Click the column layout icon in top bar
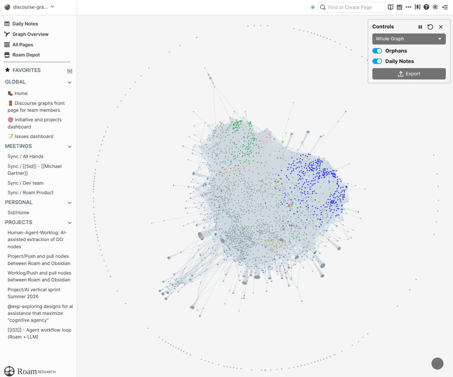This screenshot has height=377, width=453. coord(417,7)
